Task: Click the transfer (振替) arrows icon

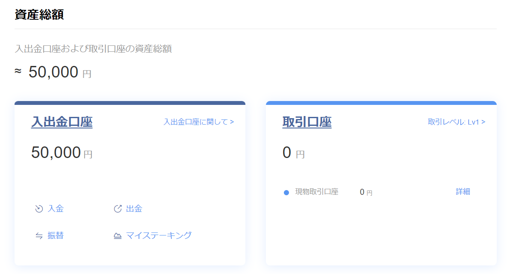Action: 39,235
